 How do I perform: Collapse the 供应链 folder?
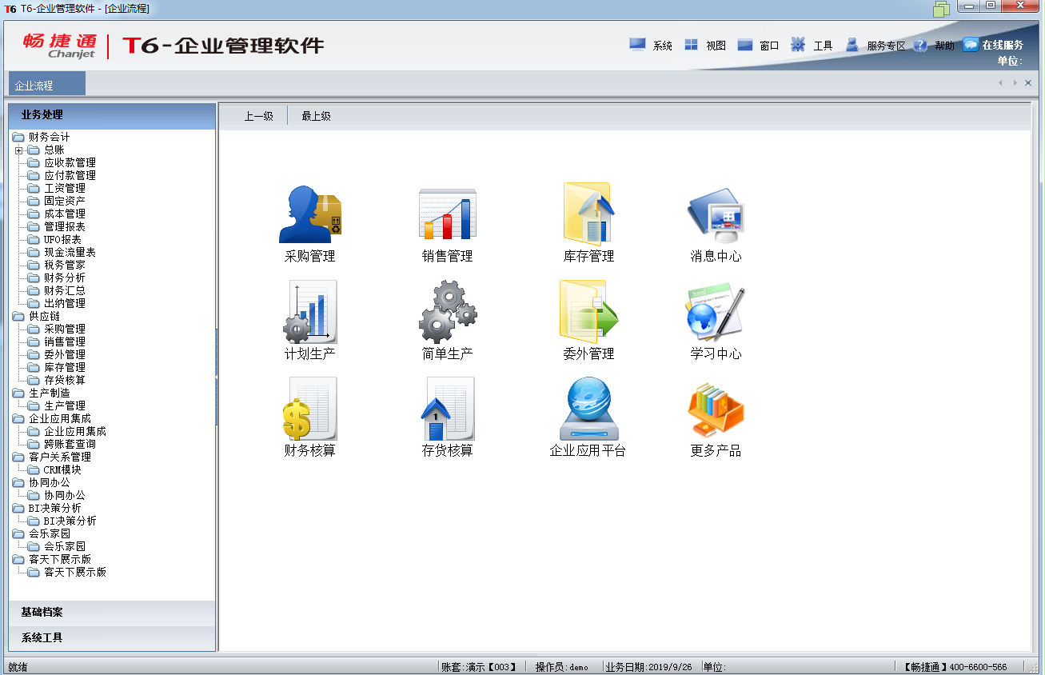(x=18, y=316)
